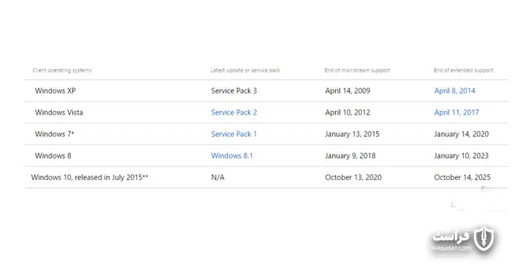Open the Windows 8.1 link
This screenshot has width=532, height=276.
click(232, 156)
